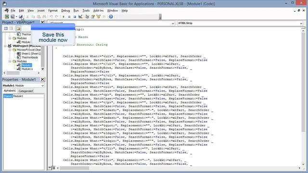This screenshot has width=308, height=173.
Task: Open the HTMLStrip procedure dropdown
Action: coord(301,24)
